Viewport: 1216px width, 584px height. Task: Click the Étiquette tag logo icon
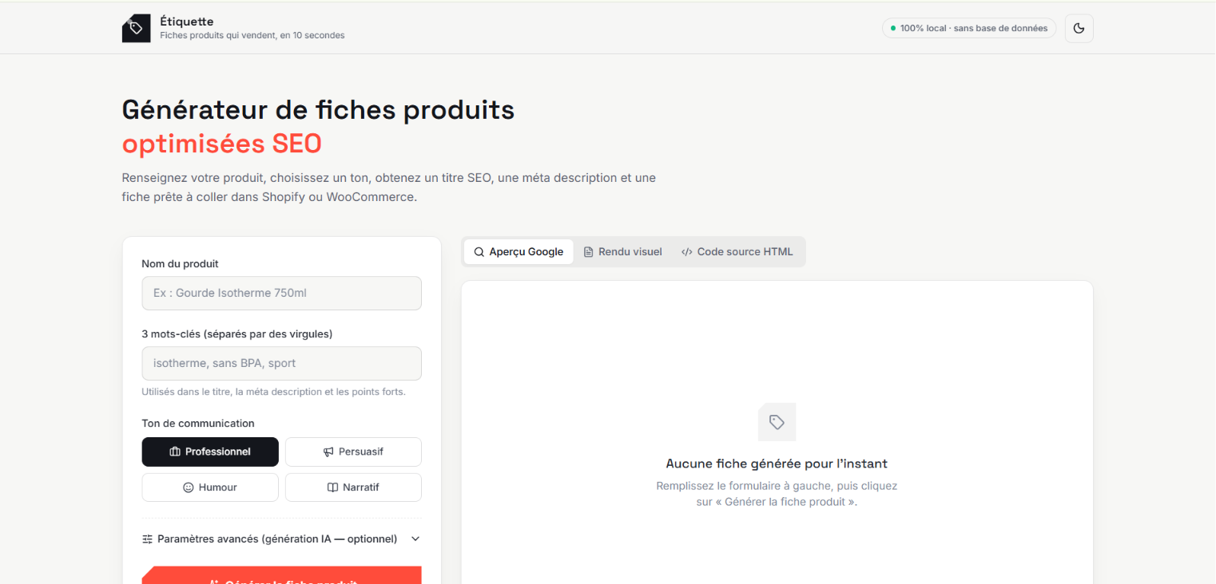pos(136,29)
